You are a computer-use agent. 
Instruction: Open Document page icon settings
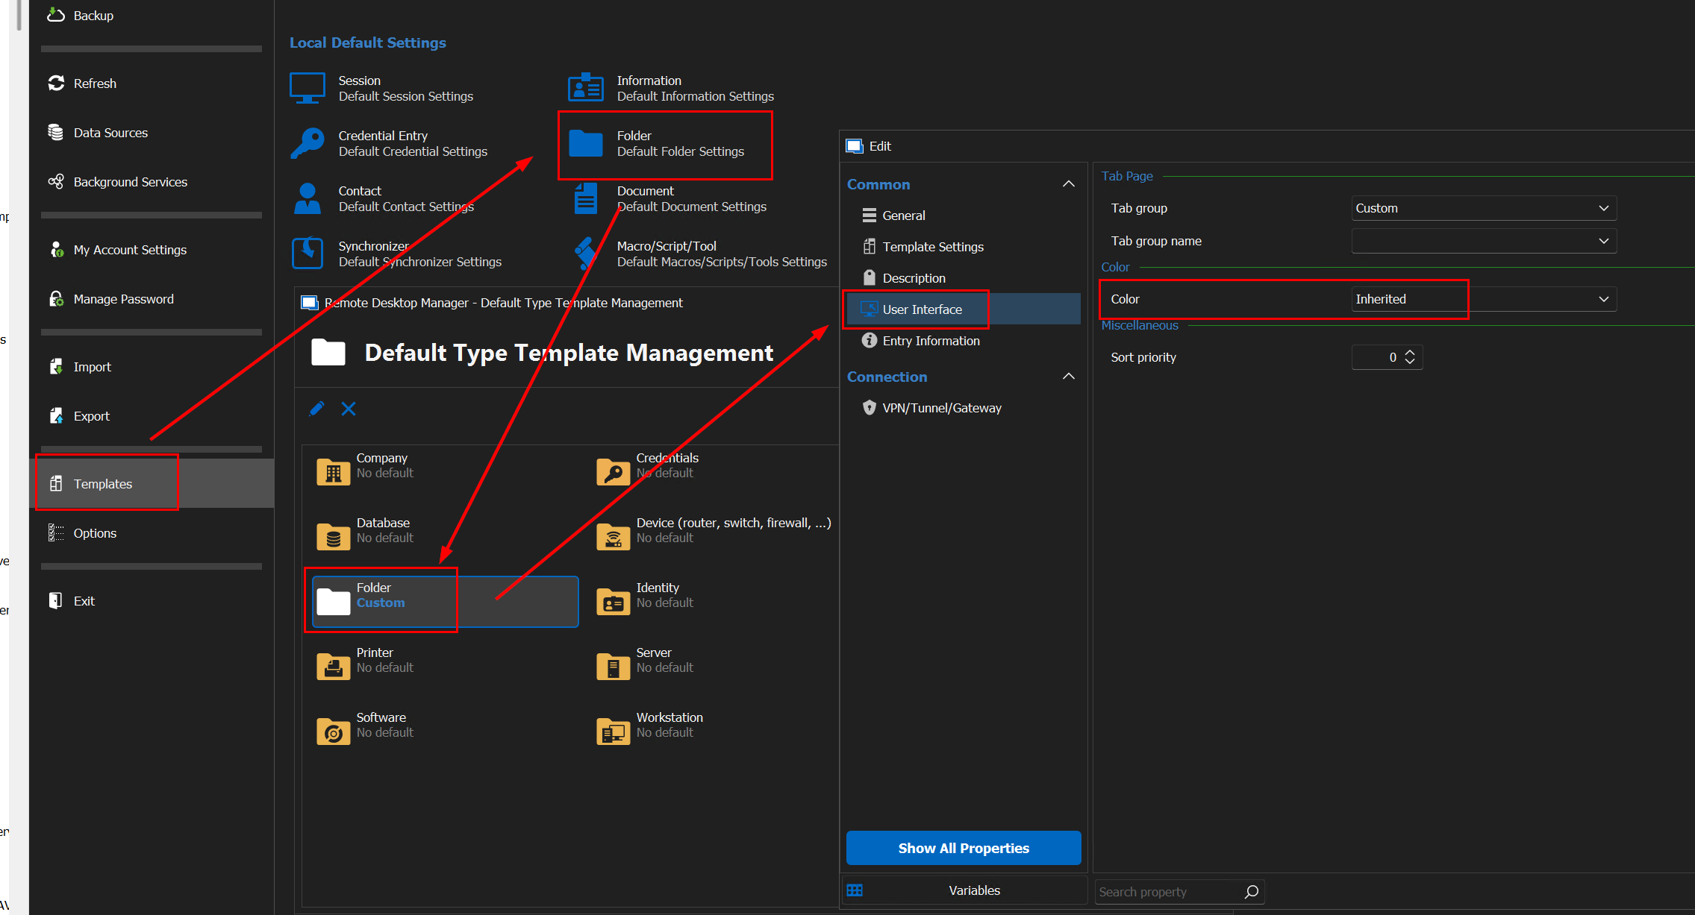[586, 198]
